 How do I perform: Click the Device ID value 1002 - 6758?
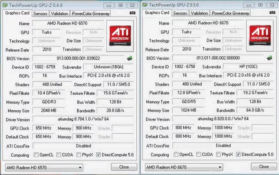point(185,66)
